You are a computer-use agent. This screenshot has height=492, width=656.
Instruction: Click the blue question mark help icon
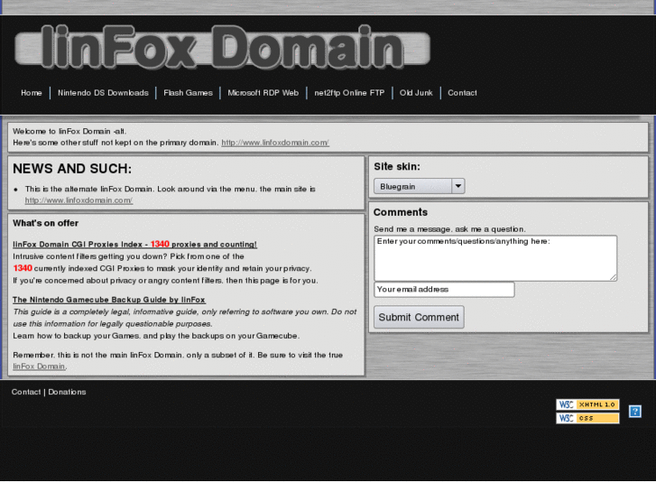pyautogui.click(x=635, y=412)
